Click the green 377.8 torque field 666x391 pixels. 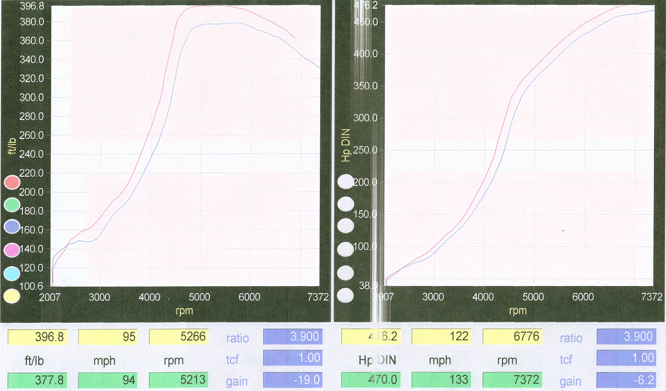(x=38, y=380)
